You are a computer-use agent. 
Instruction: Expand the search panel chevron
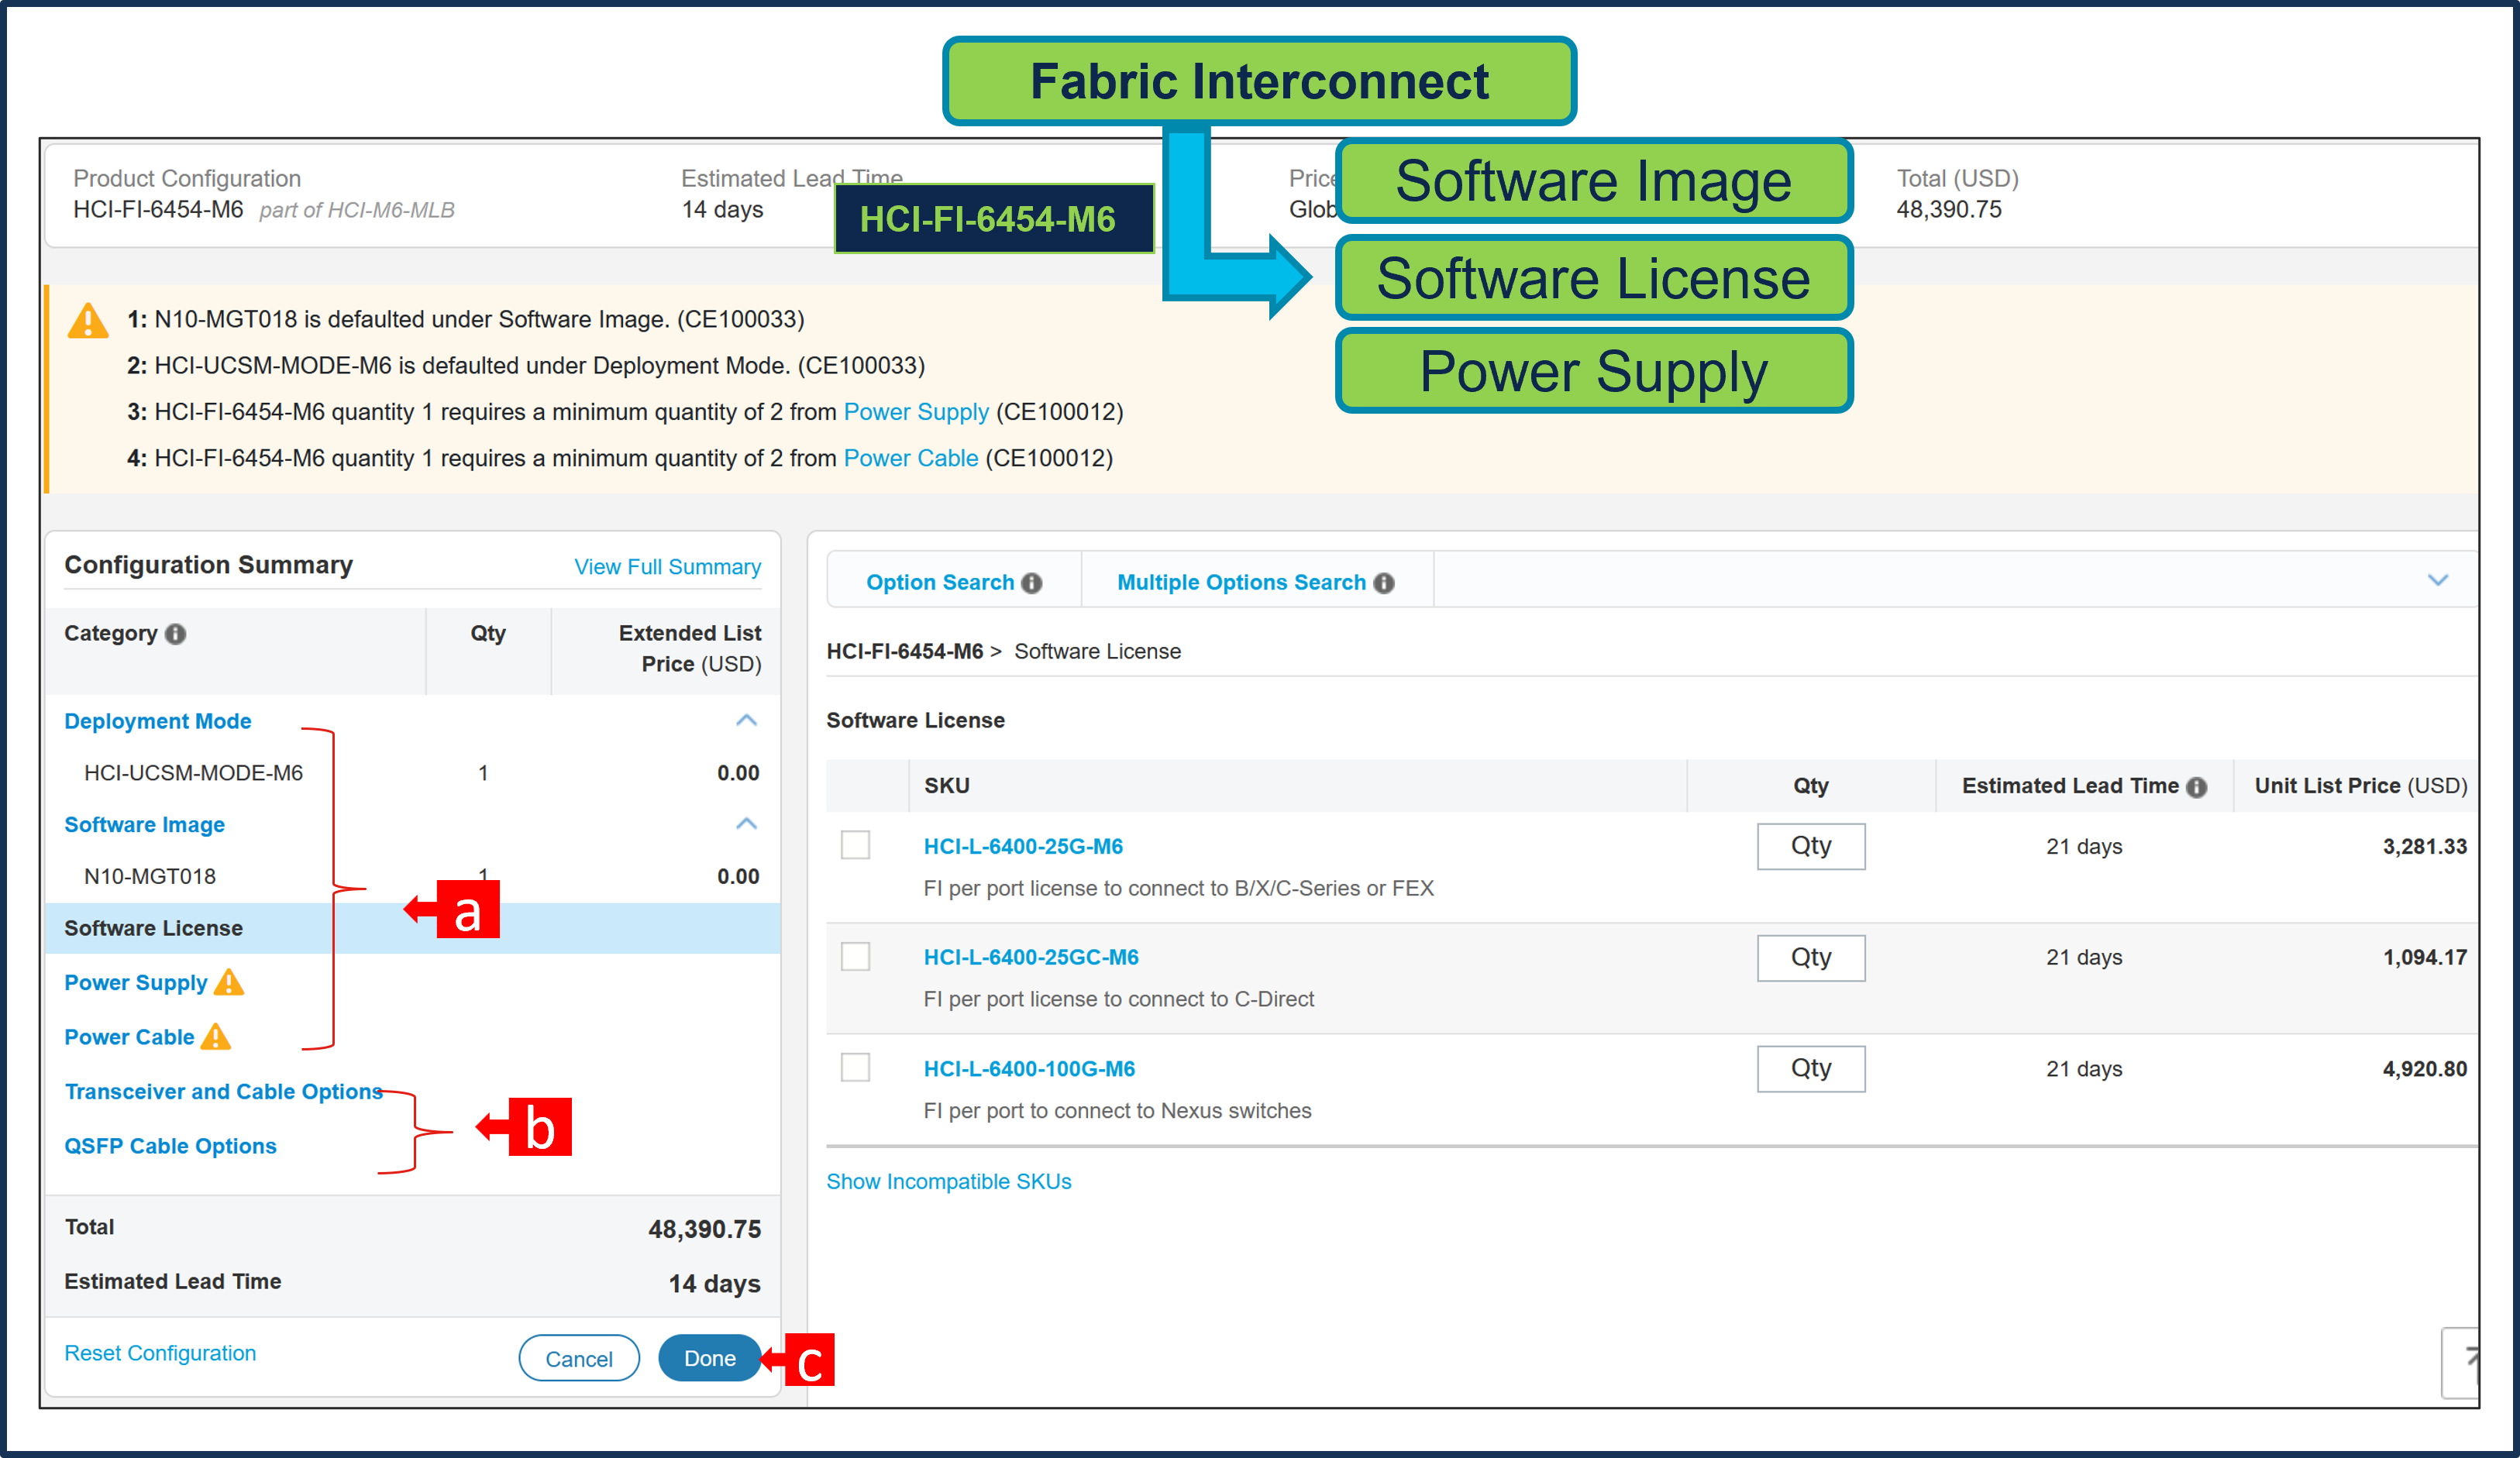2438,580
